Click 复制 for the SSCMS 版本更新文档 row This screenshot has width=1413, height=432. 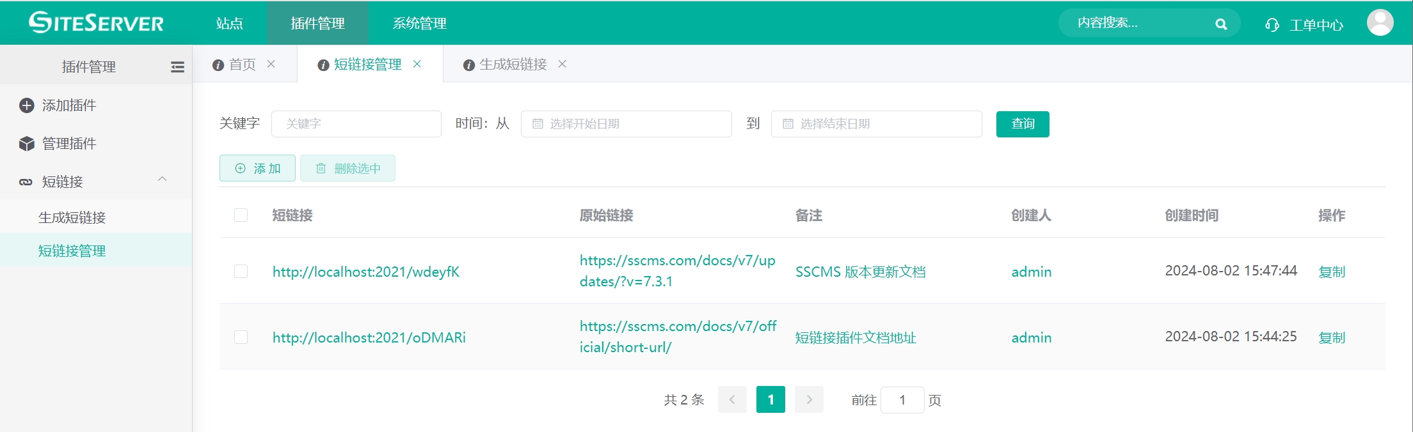pyautogui.click(x=1331, y=272)
